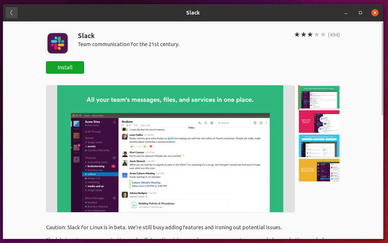Click the "(494)" review count
This screenshot has height=243, width=388.
click(334, 35)
